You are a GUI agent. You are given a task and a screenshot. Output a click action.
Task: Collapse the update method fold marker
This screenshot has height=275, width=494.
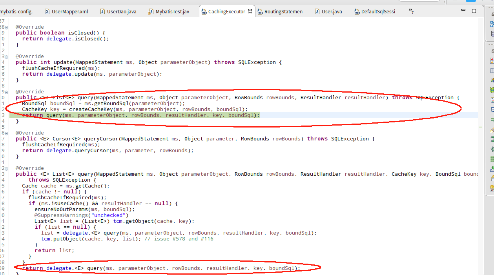point(7,56)
